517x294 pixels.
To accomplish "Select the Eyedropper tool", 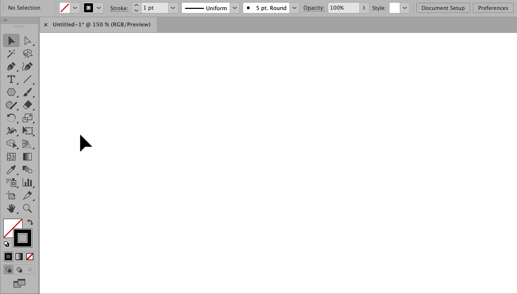I will pyautogui.click(x=11, y=170).
